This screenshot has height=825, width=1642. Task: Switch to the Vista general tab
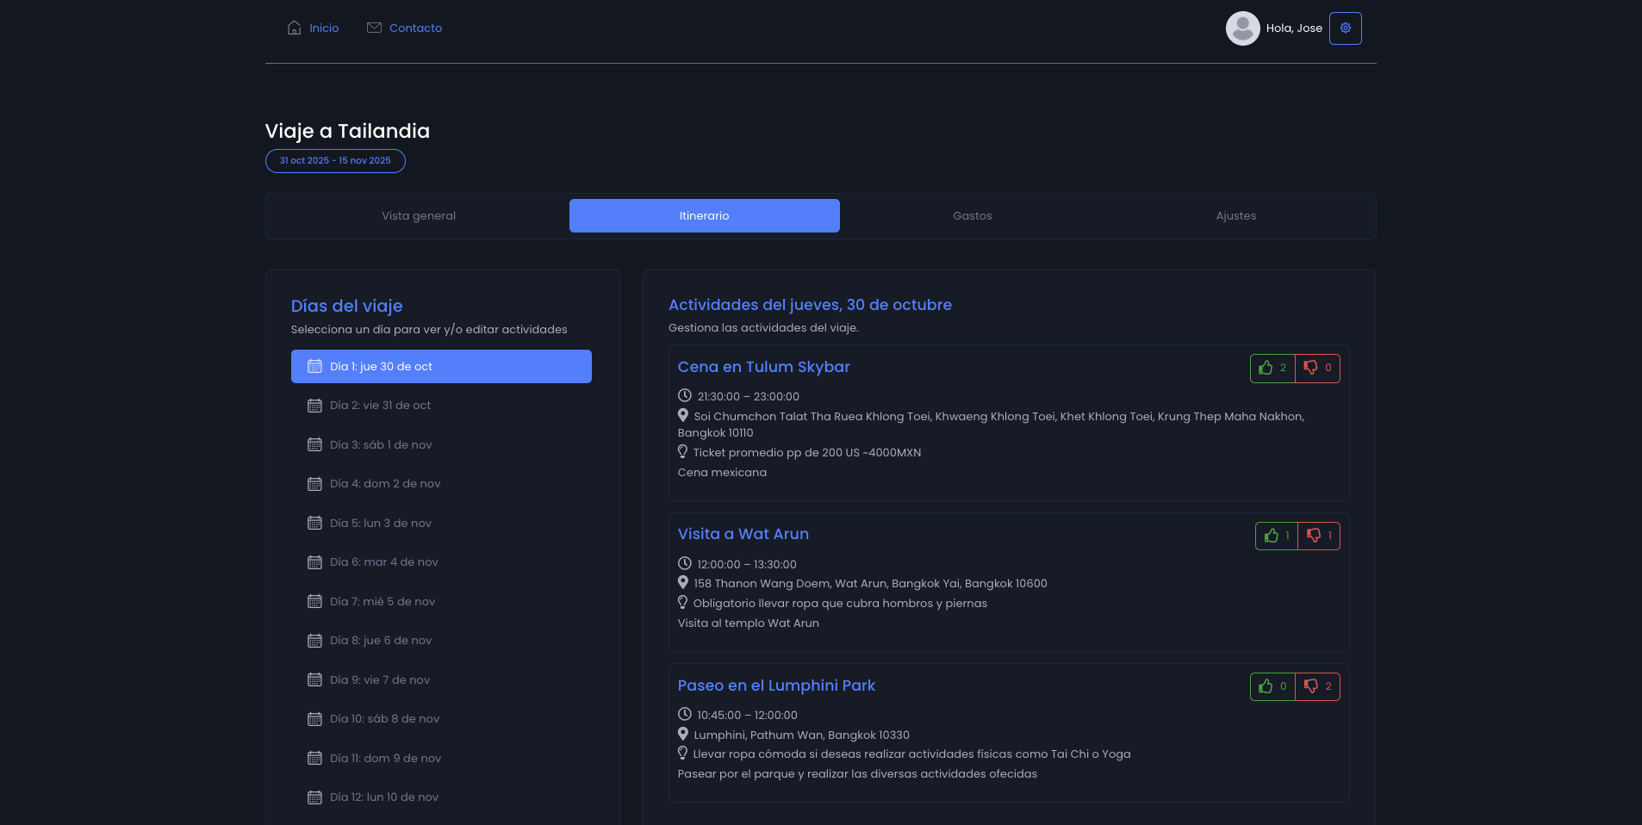pos(419,216)
